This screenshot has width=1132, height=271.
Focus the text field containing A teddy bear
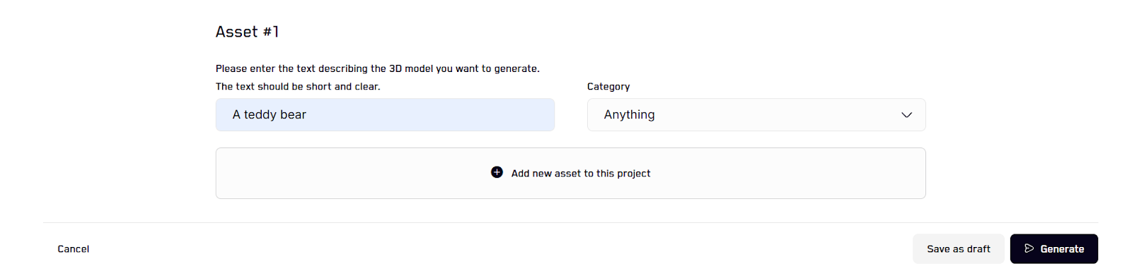click(385, 114)
